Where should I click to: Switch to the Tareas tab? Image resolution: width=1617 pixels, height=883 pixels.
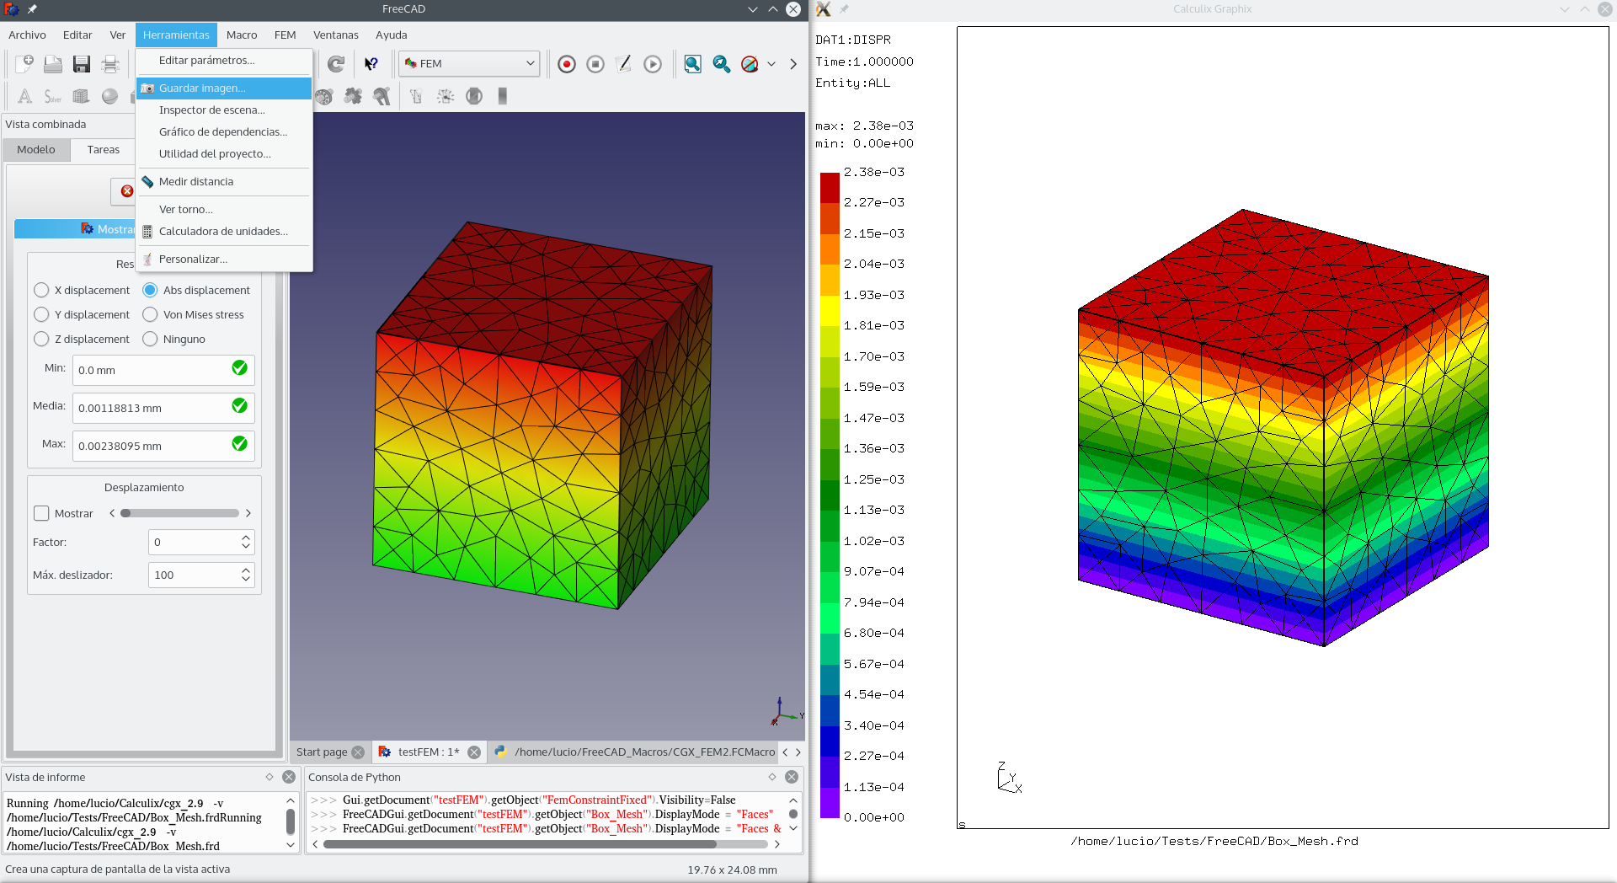pyautogui.click(x=104, y=149)
